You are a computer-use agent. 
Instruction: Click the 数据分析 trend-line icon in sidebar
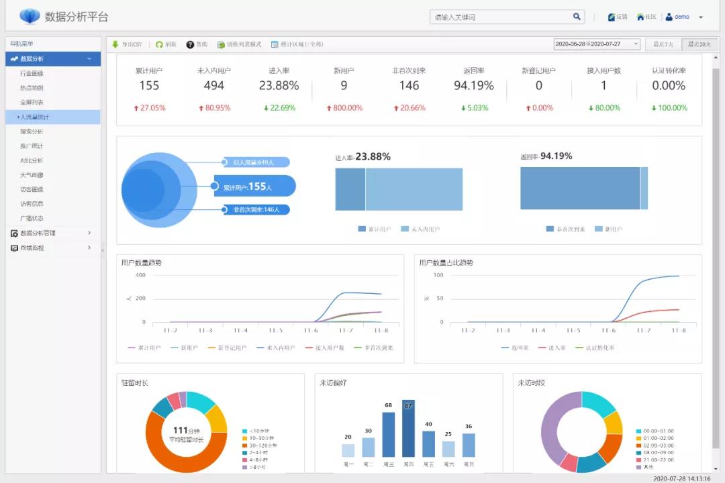coord(14,59)
